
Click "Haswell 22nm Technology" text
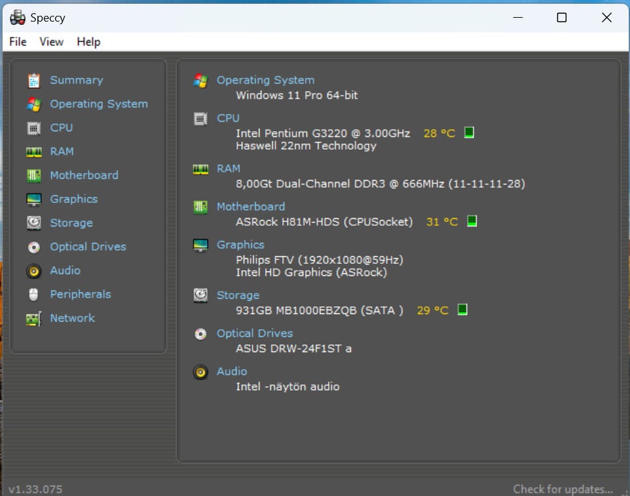click(306, 146)
